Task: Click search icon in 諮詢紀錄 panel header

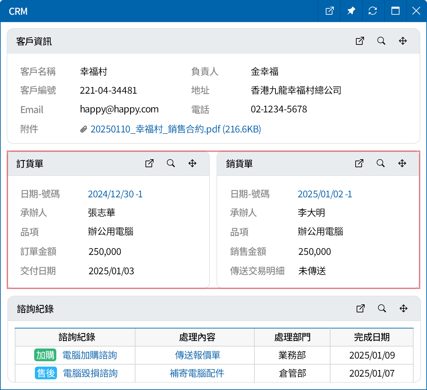Action: [x=382, y=308]
